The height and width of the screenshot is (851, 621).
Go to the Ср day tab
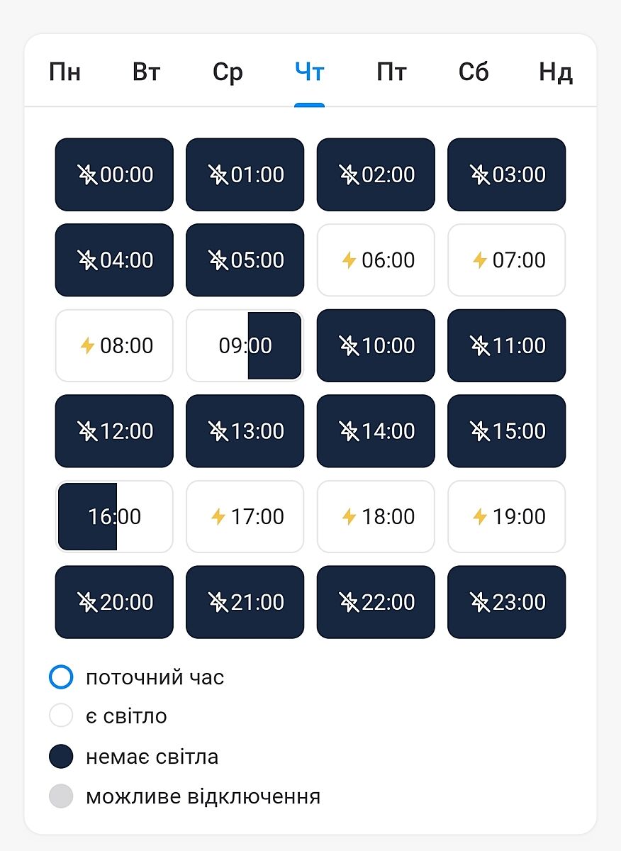point(228,72)
